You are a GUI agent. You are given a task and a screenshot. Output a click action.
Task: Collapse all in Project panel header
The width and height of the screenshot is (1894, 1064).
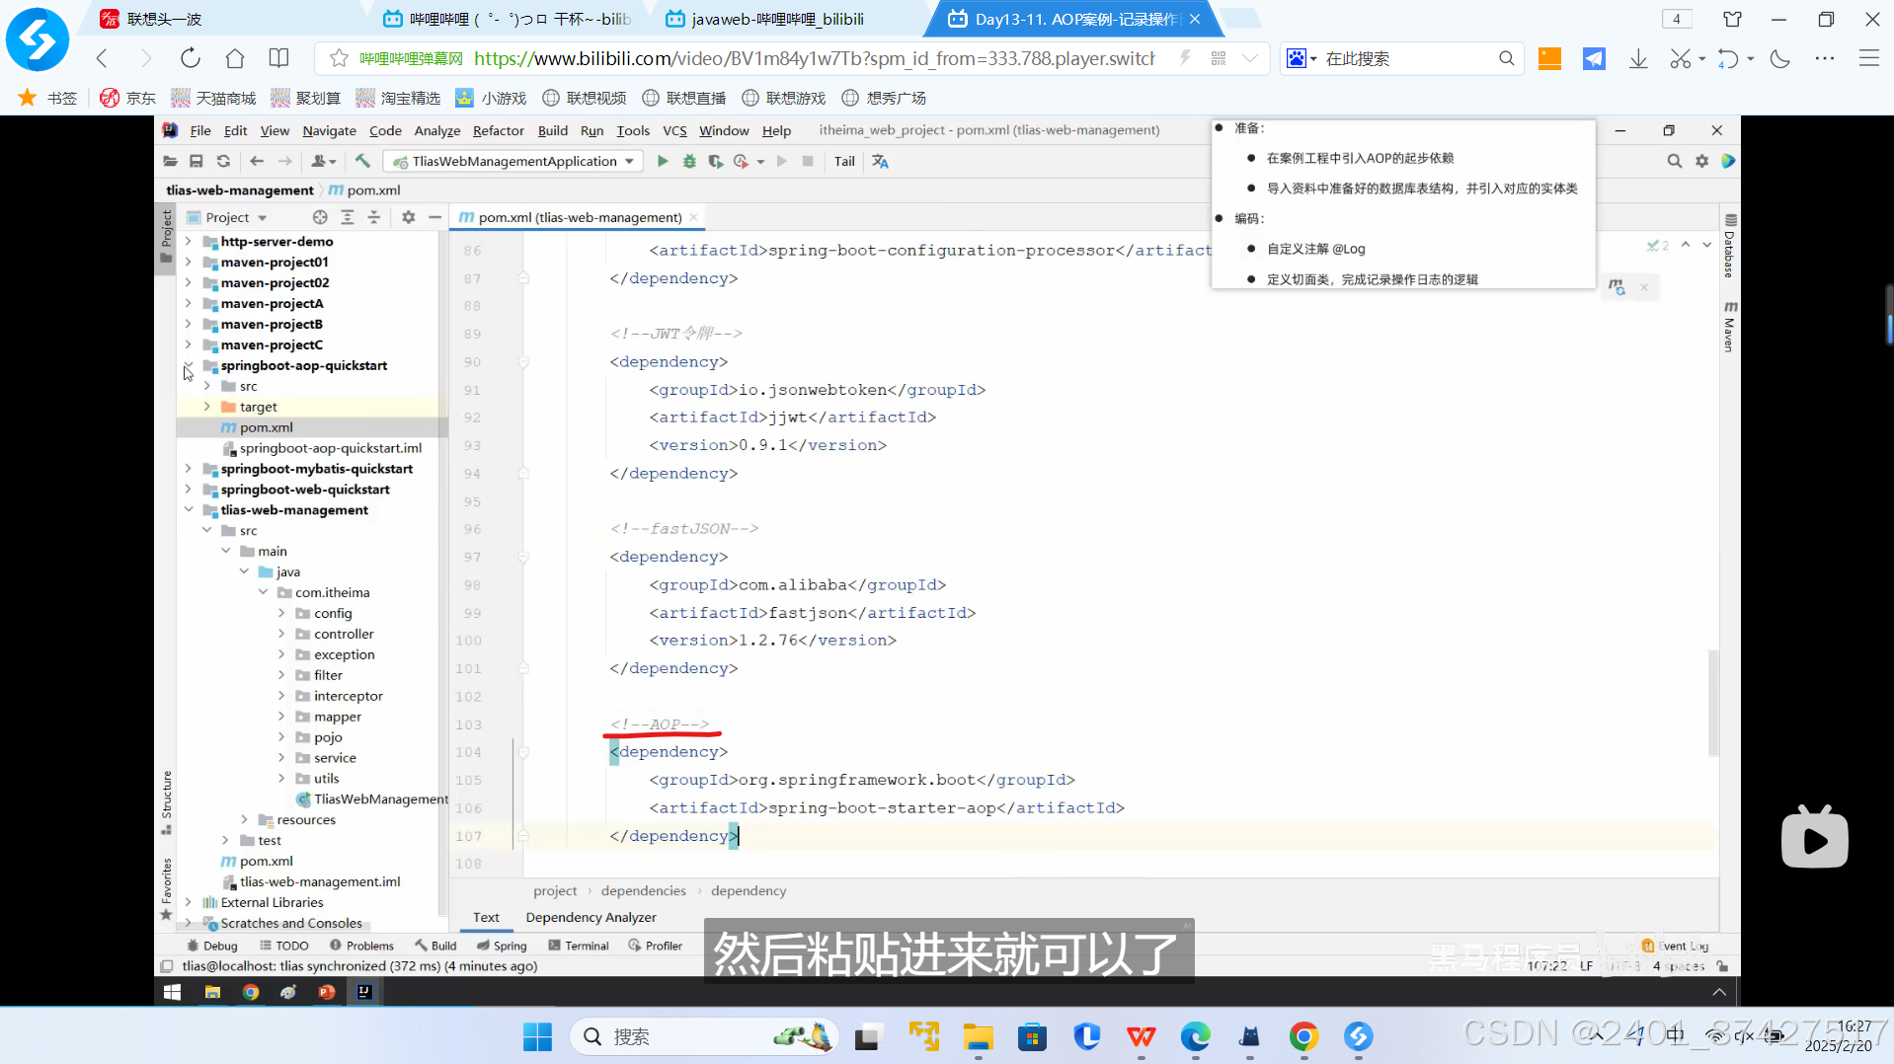click(374, 217)
